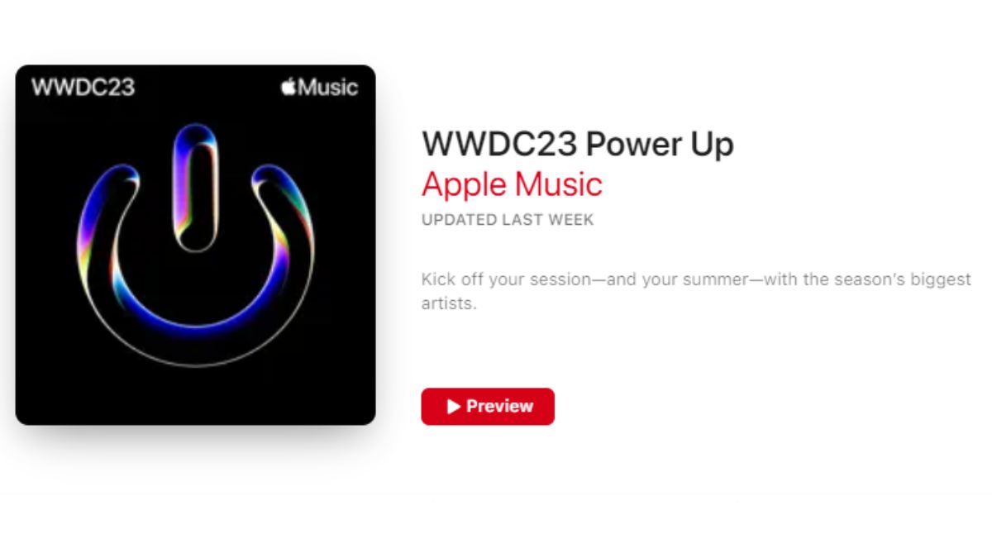
Task: Click the Updated Last Week label
Action: [508, 220]
